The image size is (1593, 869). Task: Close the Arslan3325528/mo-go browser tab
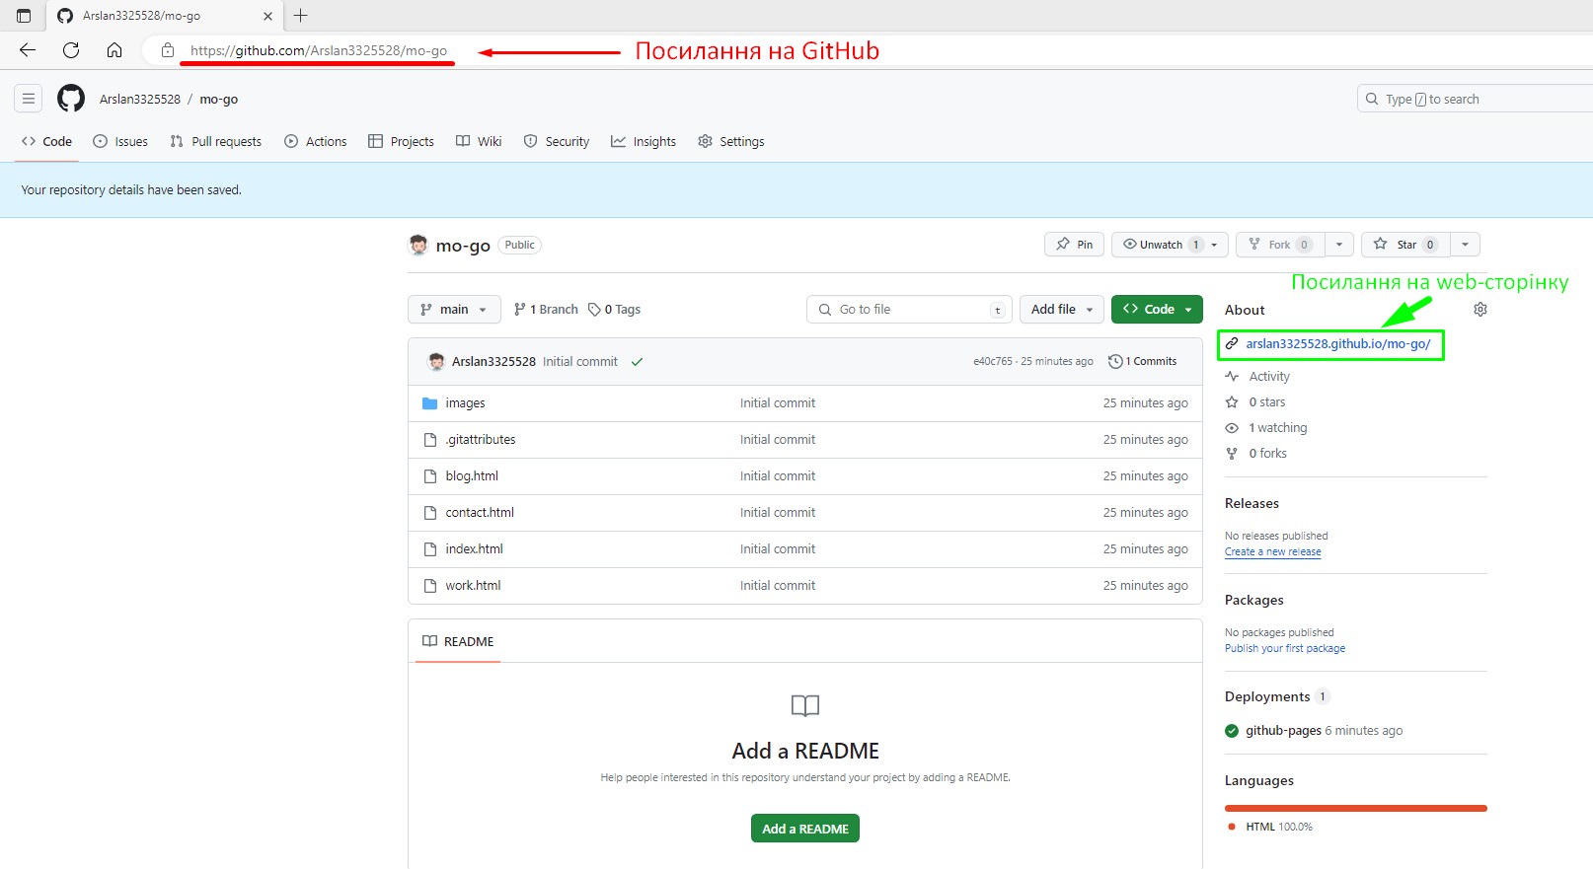point(267,16)
